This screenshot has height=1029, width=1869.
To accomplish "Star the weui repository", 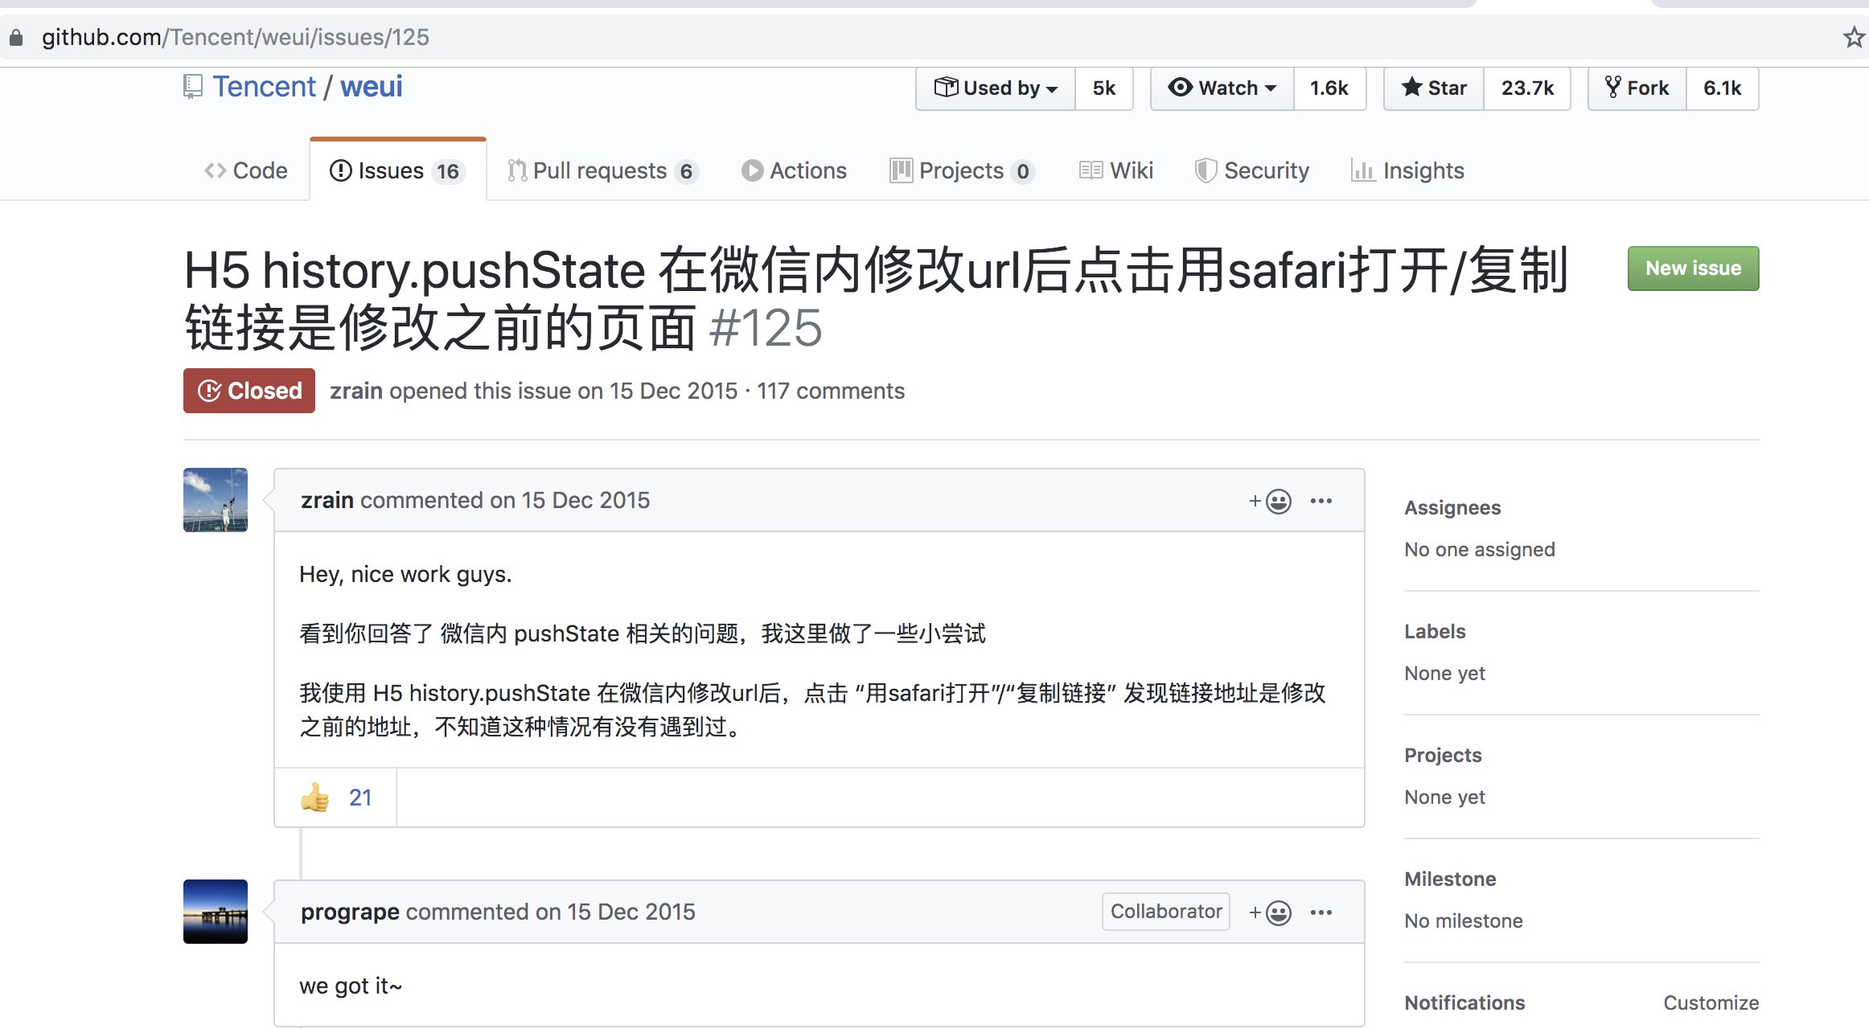I will click(x=1434, y=88).
